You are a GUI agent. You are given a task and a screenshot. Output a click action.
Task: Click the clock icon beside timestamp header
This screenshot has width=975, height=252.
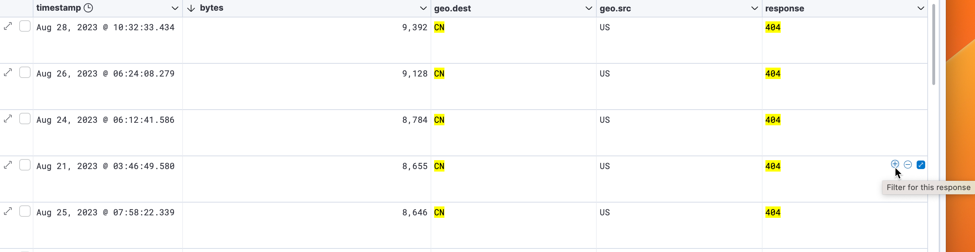click(x=88, y=8)
